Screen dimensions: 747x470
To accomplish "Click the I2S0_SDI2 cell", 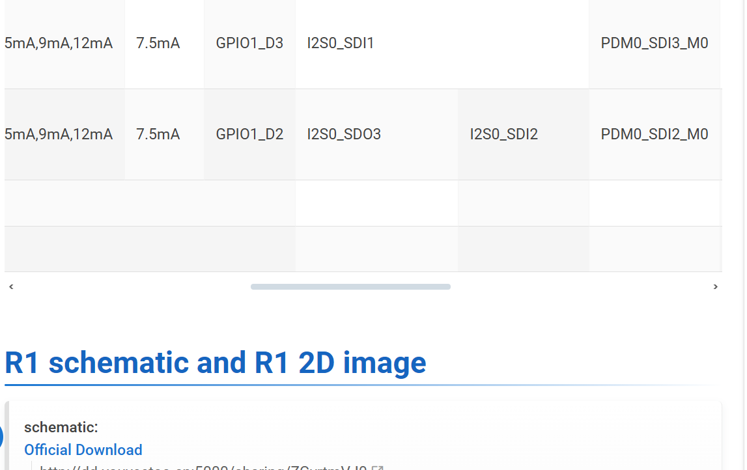I will 504,135.
